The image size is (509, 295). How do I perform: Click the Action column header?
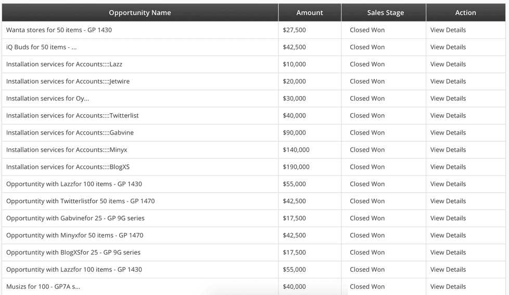coord(465,12)
